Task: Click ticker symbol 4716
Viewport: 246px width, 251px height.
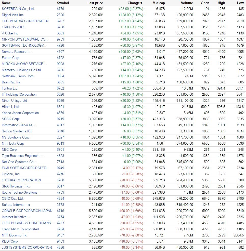Action: coord(60,211)
